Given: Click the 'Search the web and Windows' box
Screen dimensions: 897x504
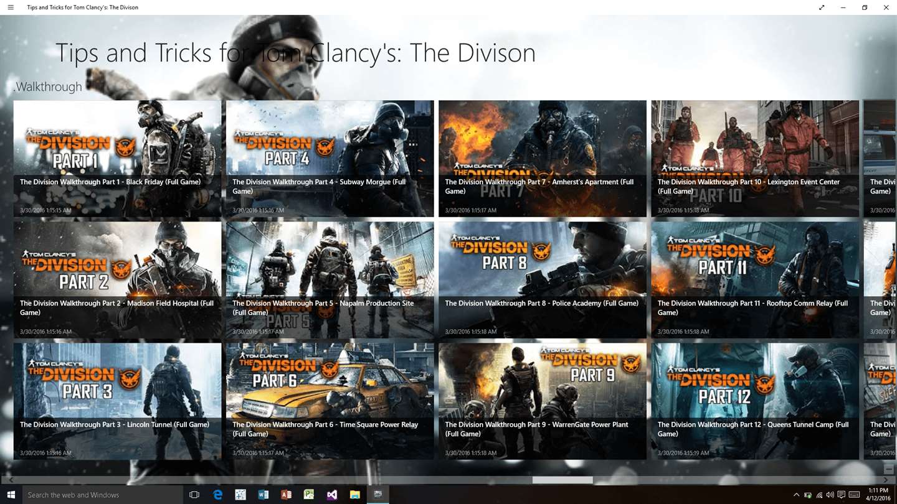Looking at the screenshot, I should [103, 495].
